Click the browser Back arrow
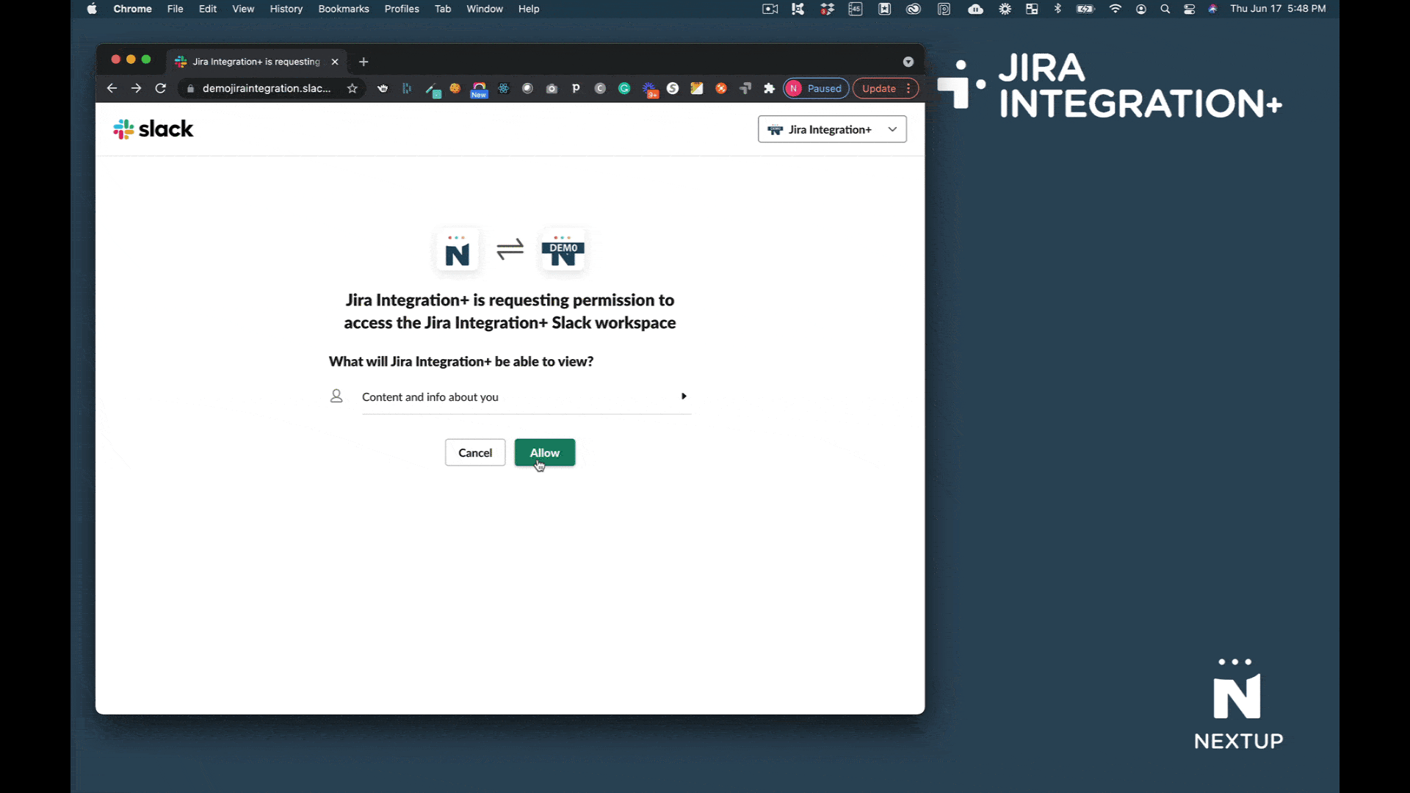 (x=112, y=88)
